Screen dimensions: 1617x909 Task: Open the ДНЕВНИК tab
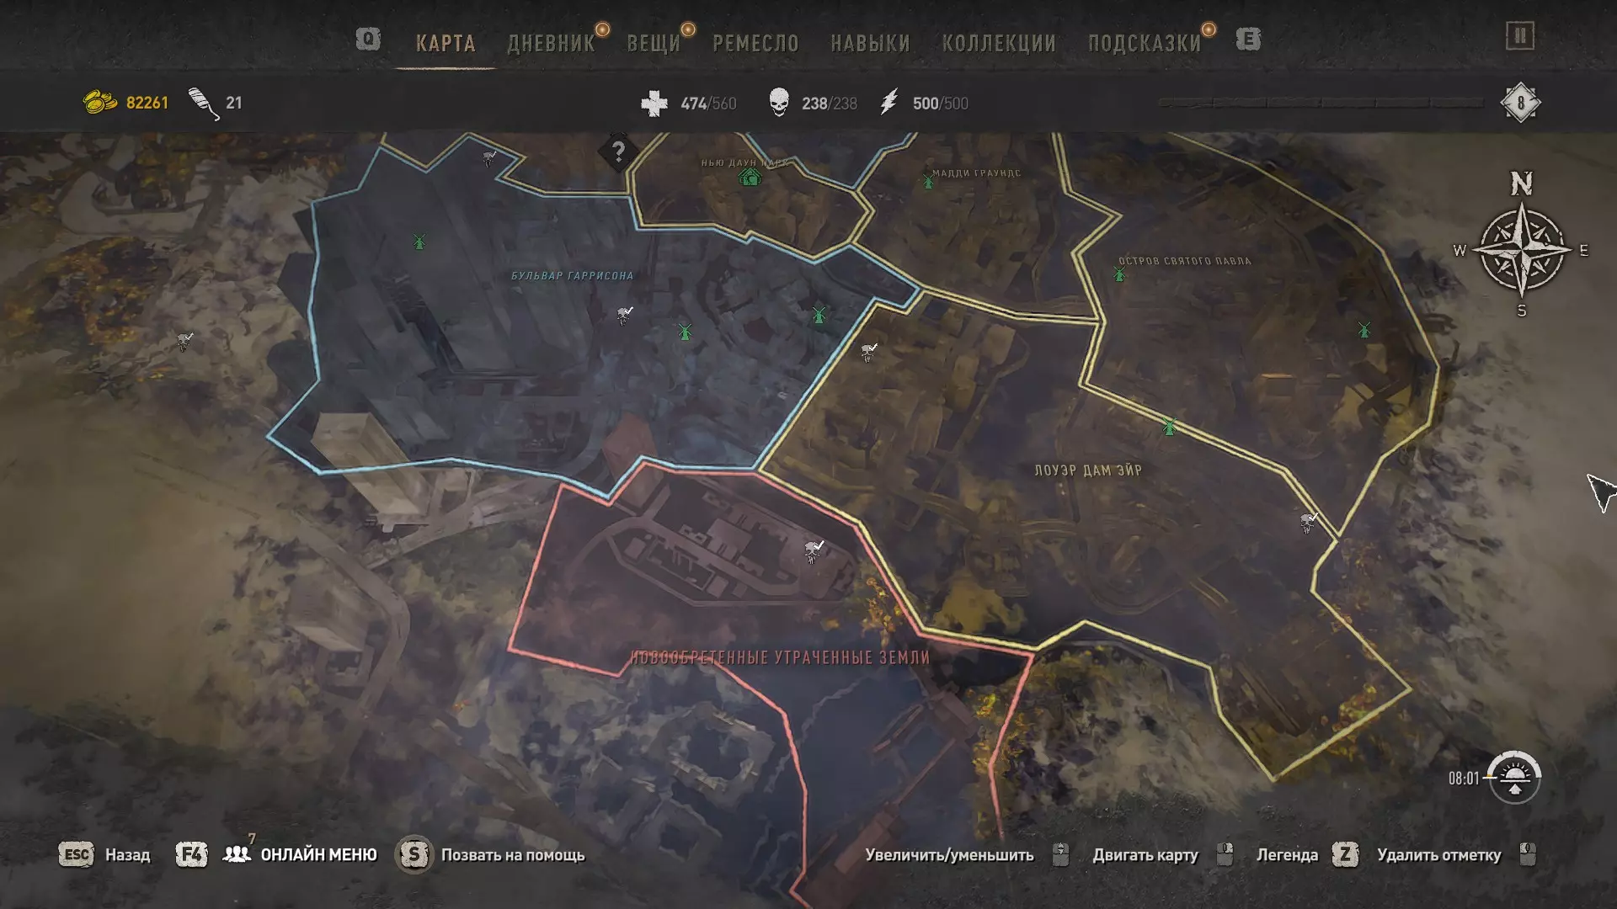click(x=551, y=43)
